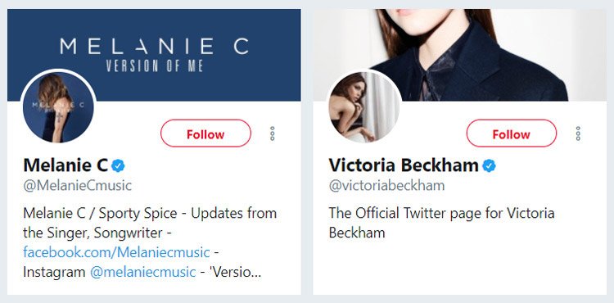Image resolution: width=614 pixels, height=303 pixels.
Task: Click 'VERSION OF ME' banner subtitle
Action: pos(154,66)
